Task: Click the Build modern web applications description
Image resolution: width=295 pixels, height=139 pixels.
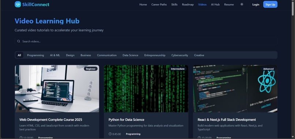Action: pyautogui.click(x=230, y=127)
